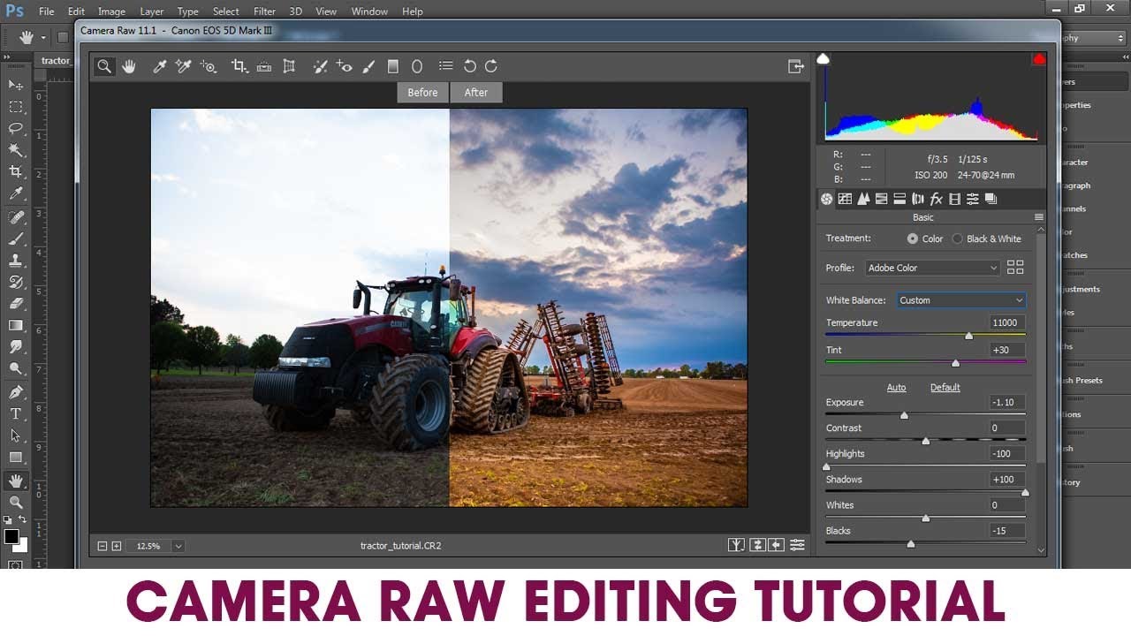The width and height of the screenshot is (1131, 636).
Task: Select the Straighten tool
Action: (264, 66)
